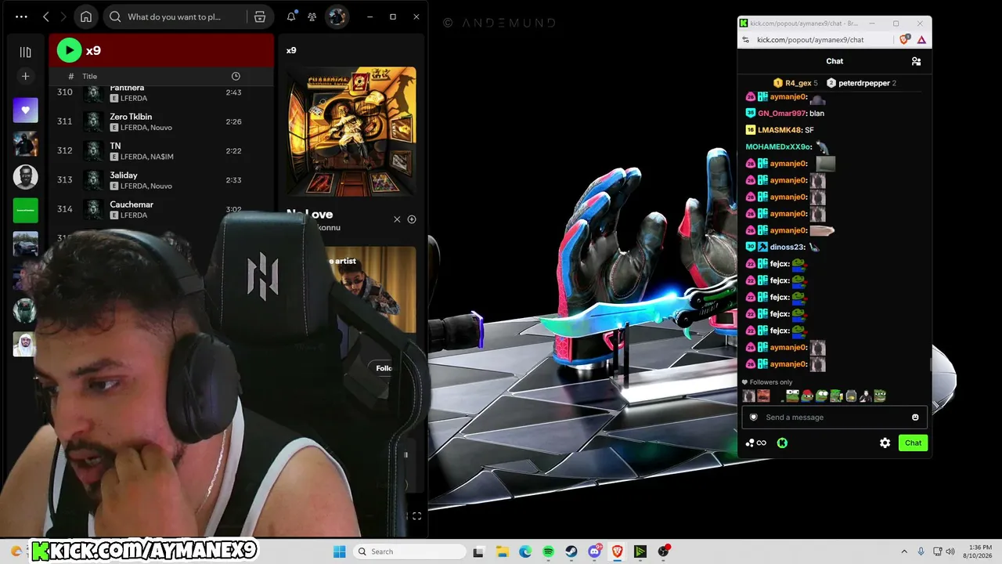Toggle Spotify fullscreen view
Screen dimensions: 1002x564
pyautogui.click(x=416, y=516)
